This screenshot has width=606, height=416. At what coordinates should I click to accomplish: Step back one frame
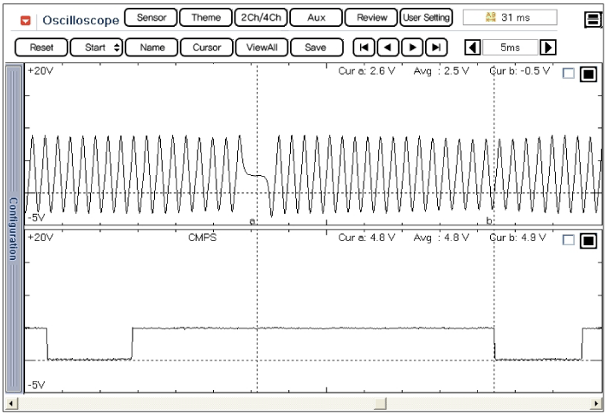coord(388,48)
